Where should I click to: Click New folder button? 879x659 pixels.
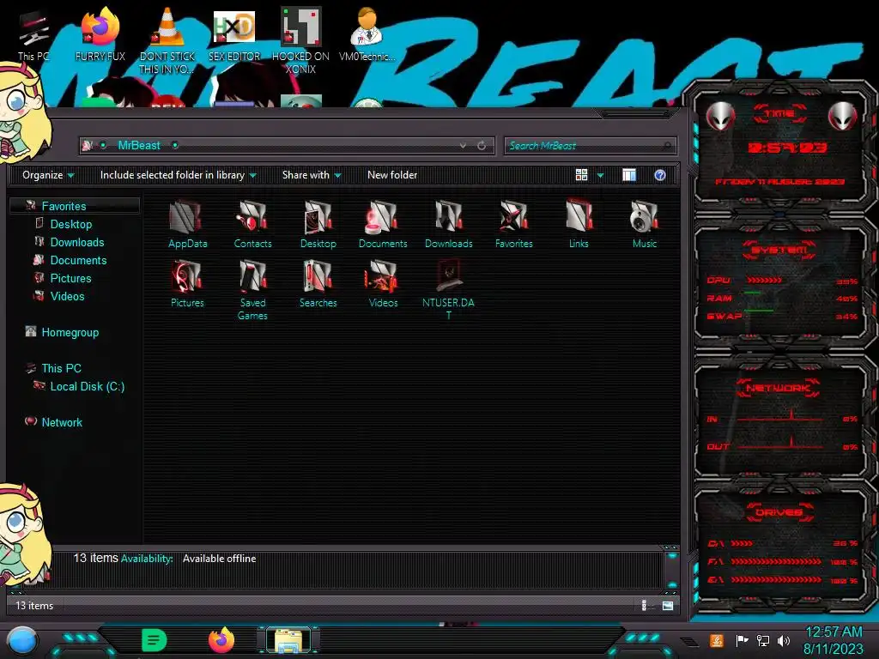tap(392, 175)
